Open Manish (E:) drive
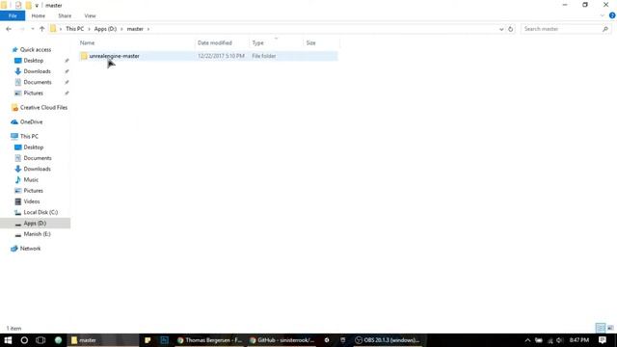The height and width of the screenshot is (347, 617). [x=37, y=234]
